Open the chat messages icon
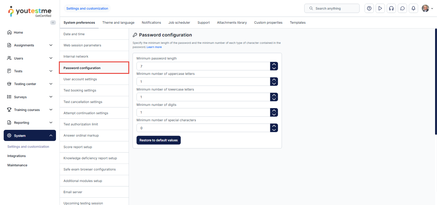This screenshot has width=437, height=205. click(402, 8)
